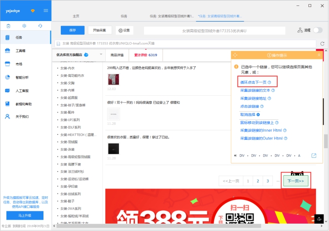Switch to the first 女装高级轻型羽绒外套 task tab
The height and width of the screenshot is (231, 329).
[x=172, y=16]
